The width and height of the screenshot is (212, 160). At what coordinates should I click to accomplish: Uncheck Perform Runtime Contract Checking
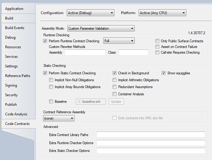tap(45, 41)
